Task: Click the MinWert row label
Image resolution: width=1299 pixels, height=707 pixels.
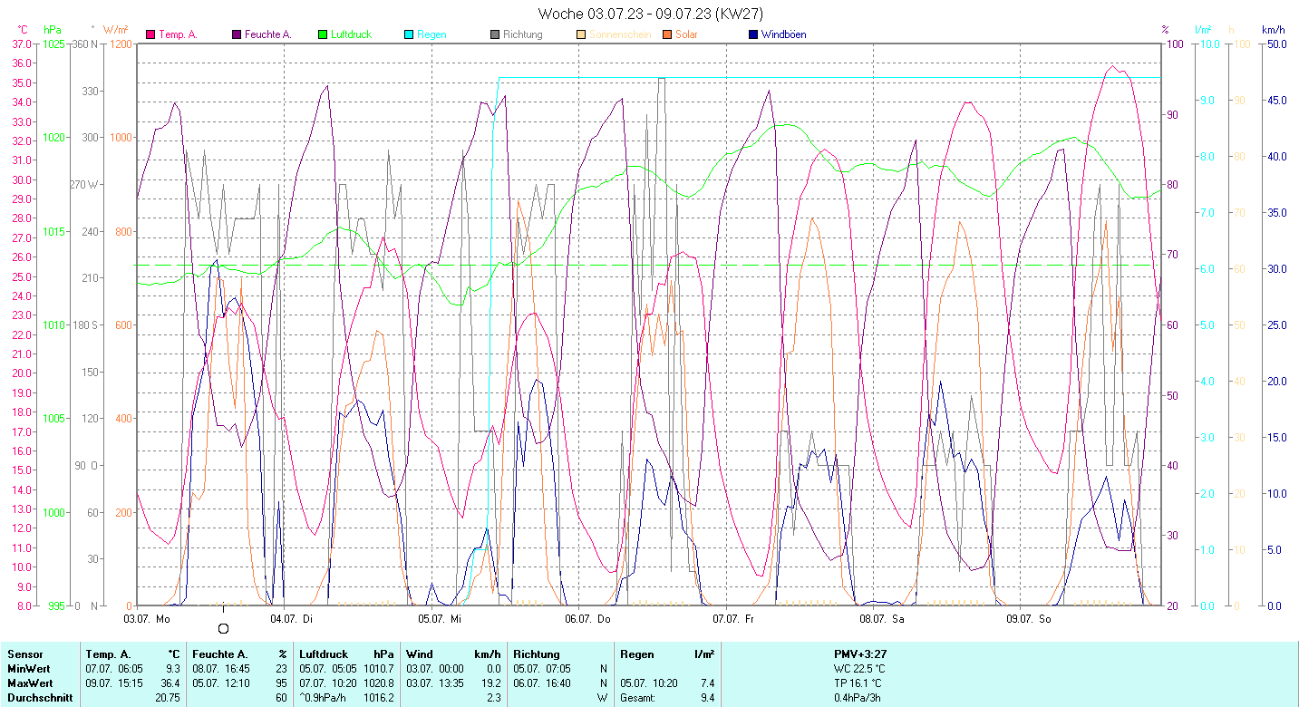Action: click(x=29, y=668)
